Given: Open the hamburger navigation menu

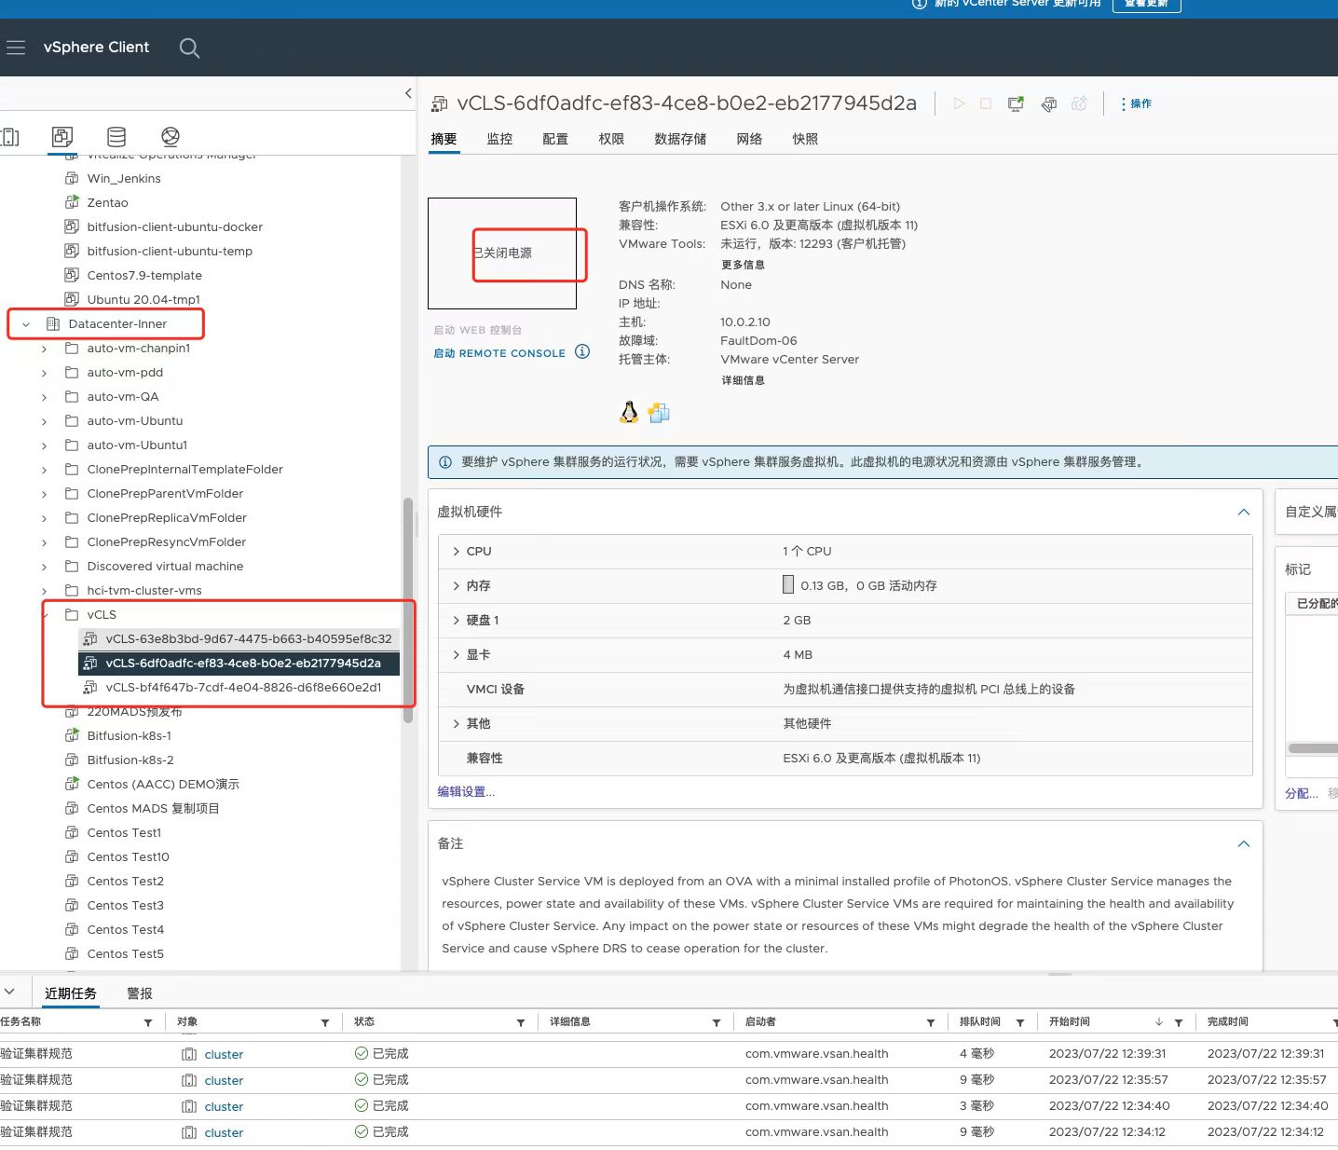Looking at the screenshot, I should 15,48.
